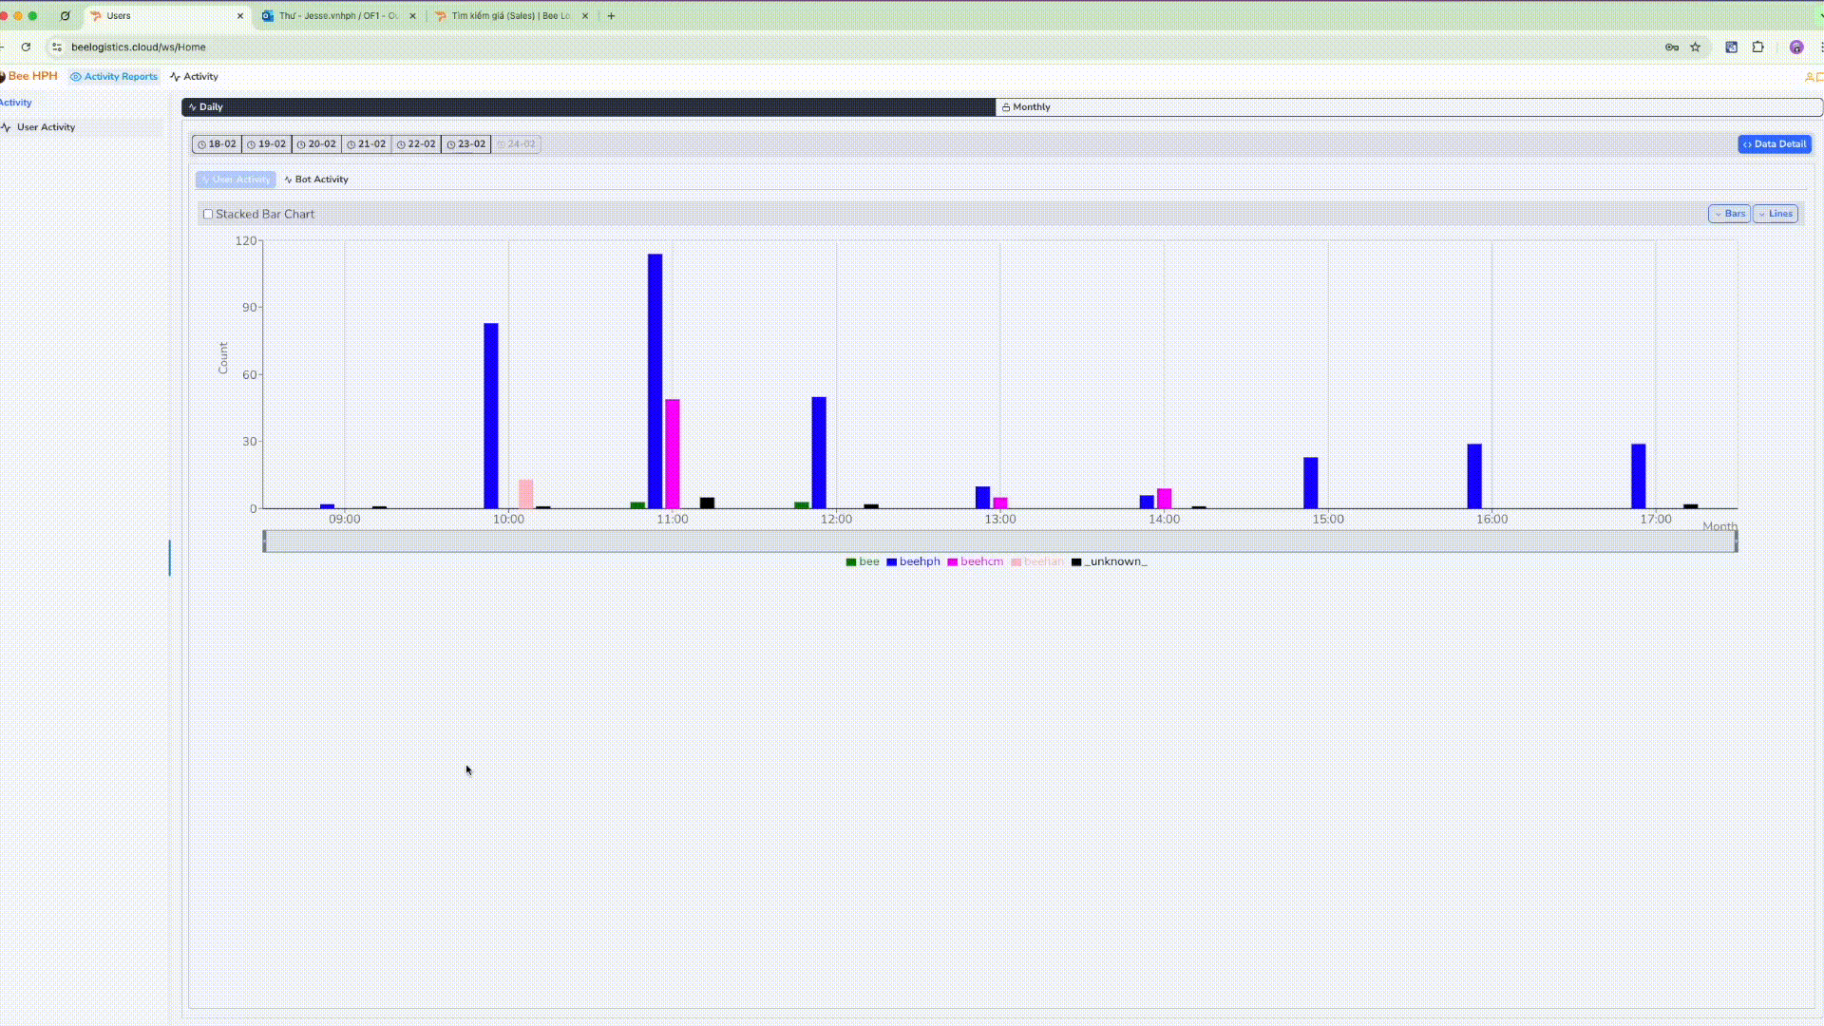Image resolution: width=1824 pixels, height=1026 pixels.
Task: Select the 19-02 date button
Action: click(267, 143)
